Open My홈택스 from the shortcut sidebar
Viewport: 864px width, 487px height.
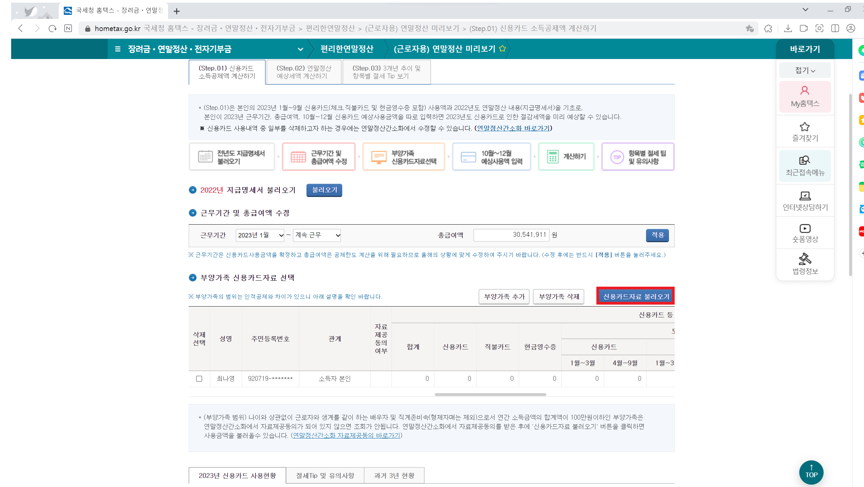coord(805,97)
